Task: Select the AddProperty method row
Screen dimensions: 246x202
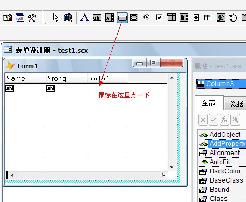Action: 222,144
